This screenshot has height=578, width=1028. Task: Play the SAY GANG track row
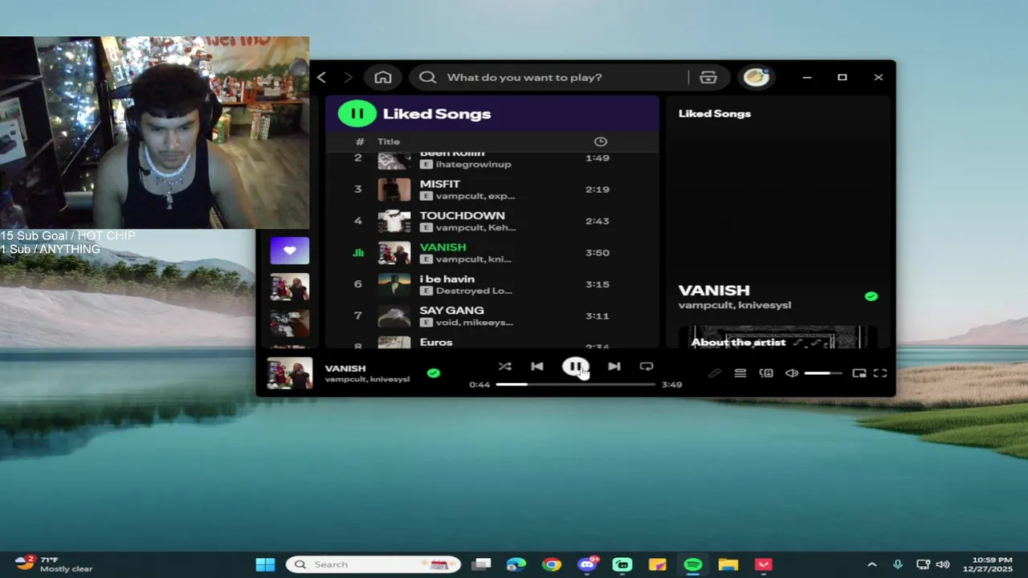pyautogui.click(x=492, y=315)
